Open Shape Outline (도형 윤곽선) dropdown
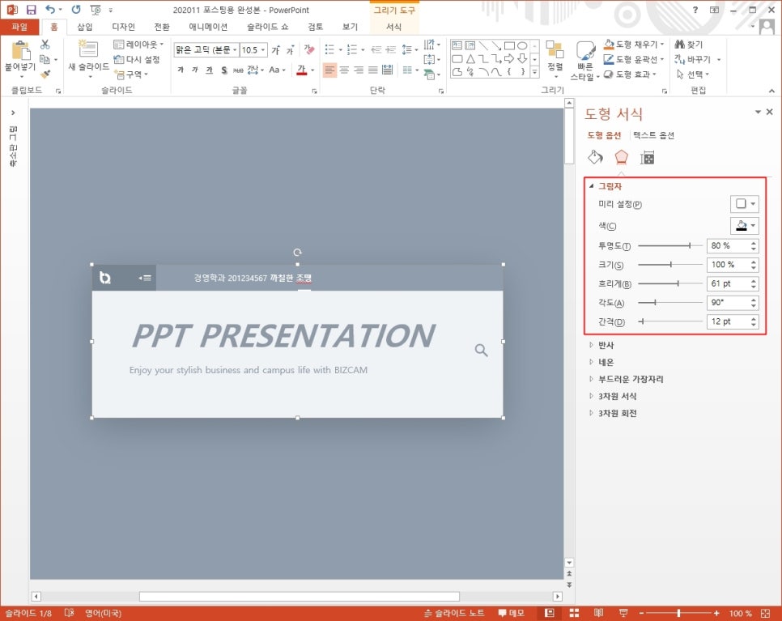This screenshot has width=782, height=621. [634, 59]
